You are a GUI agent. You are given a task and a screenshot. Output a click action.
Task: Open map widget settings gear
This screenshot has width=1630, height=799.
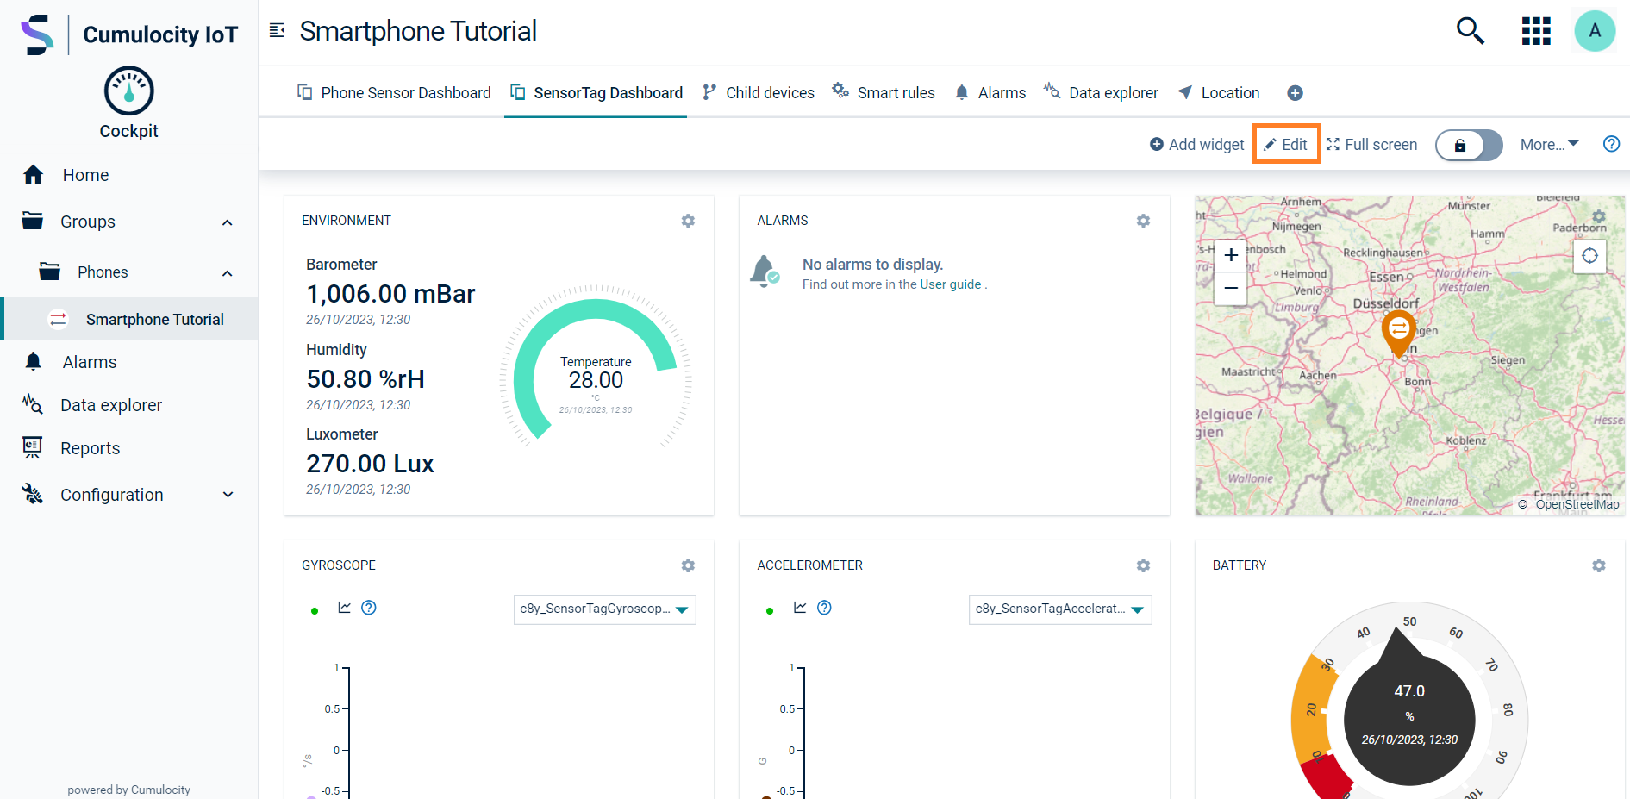tap(1599, 216)
